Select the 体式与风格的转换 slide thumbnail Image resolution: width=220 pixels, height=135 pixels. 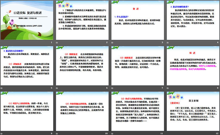click(137, 111)
